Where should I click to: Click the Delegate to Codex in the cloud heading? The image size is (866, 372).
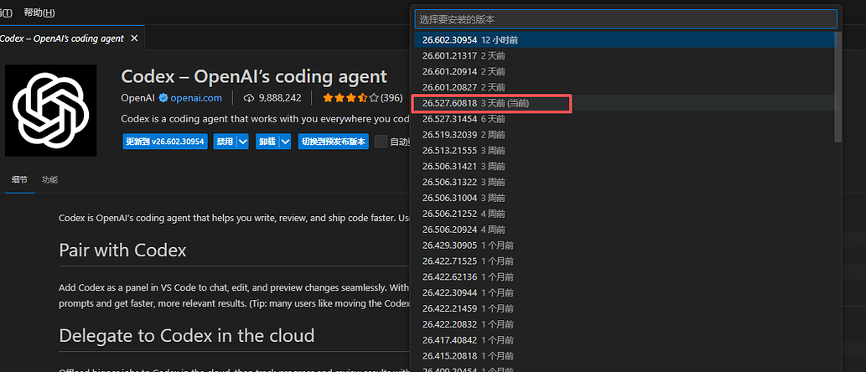[x=187, y=336]
